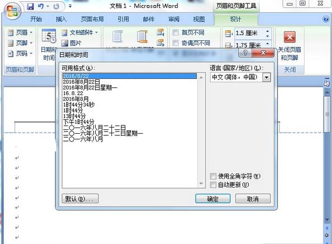Increase the 1.75 厘米 footer distance
Image resolution: width=332 pixels, height=244 pixels.
pyautogui.click(x=268, y=43)
